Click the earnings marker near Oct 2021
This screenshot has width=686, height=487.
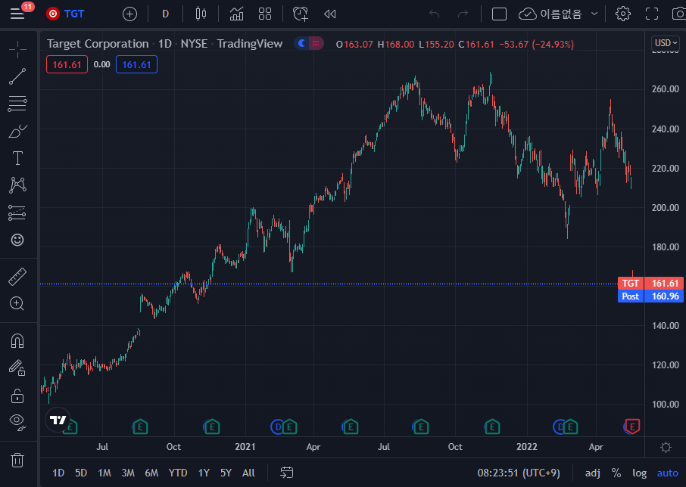(492, 427)
